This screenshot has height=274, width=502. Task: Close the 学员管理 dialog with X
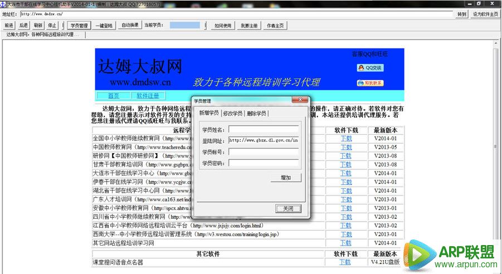click(300, 100)
